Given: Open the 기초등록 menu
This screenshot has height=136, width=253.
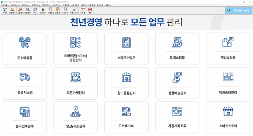Looking at the screenshot, I should tap(5, 5).
